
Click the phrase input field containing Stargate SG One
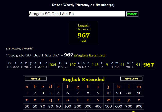point(77,14)
